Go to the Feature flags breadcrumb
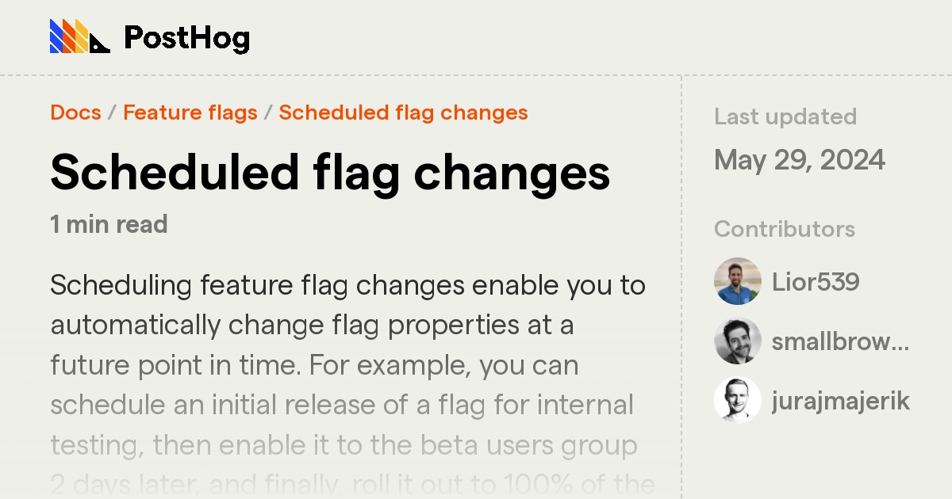Screen dimensions: 952x499 pos(190,112)
